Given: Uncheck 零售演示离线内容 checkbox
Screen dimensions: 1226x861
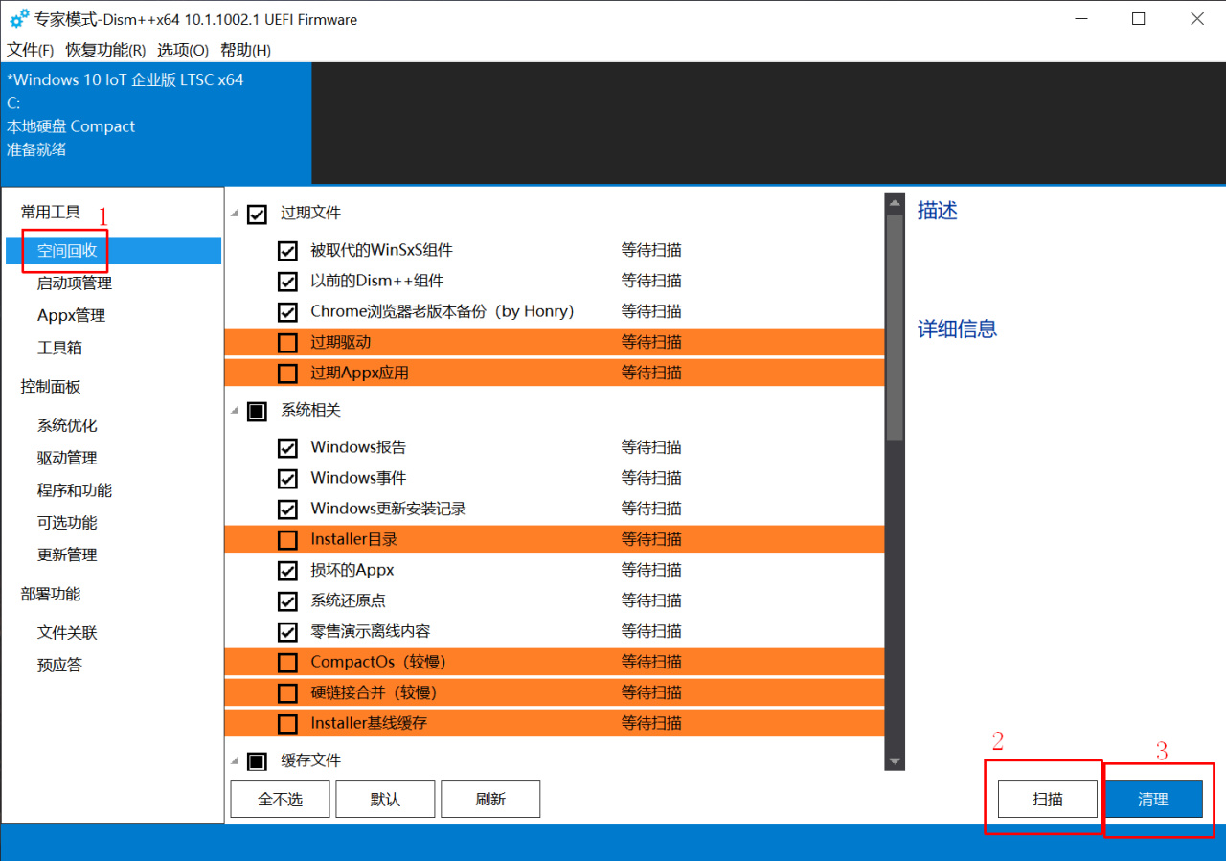Looking at the screenshot, I should [x=287, y=632].
